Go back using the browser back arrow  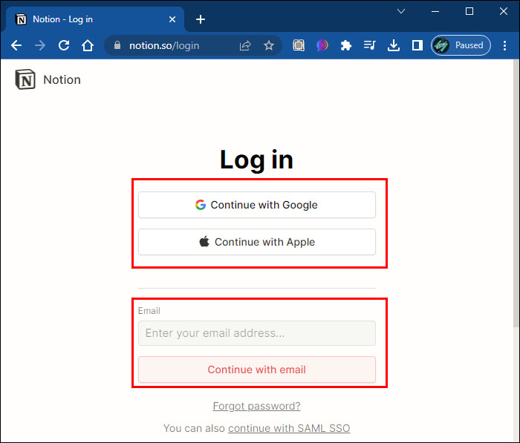coord(16,45)
